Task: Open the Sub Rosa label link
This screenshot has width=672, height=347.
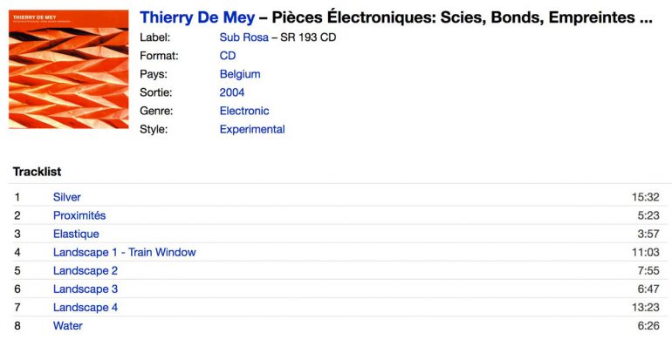Action: 243,37
